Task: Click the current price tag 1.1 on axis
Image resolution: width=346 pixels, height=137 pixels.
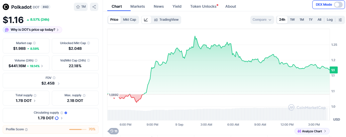Action: point(333,70)
